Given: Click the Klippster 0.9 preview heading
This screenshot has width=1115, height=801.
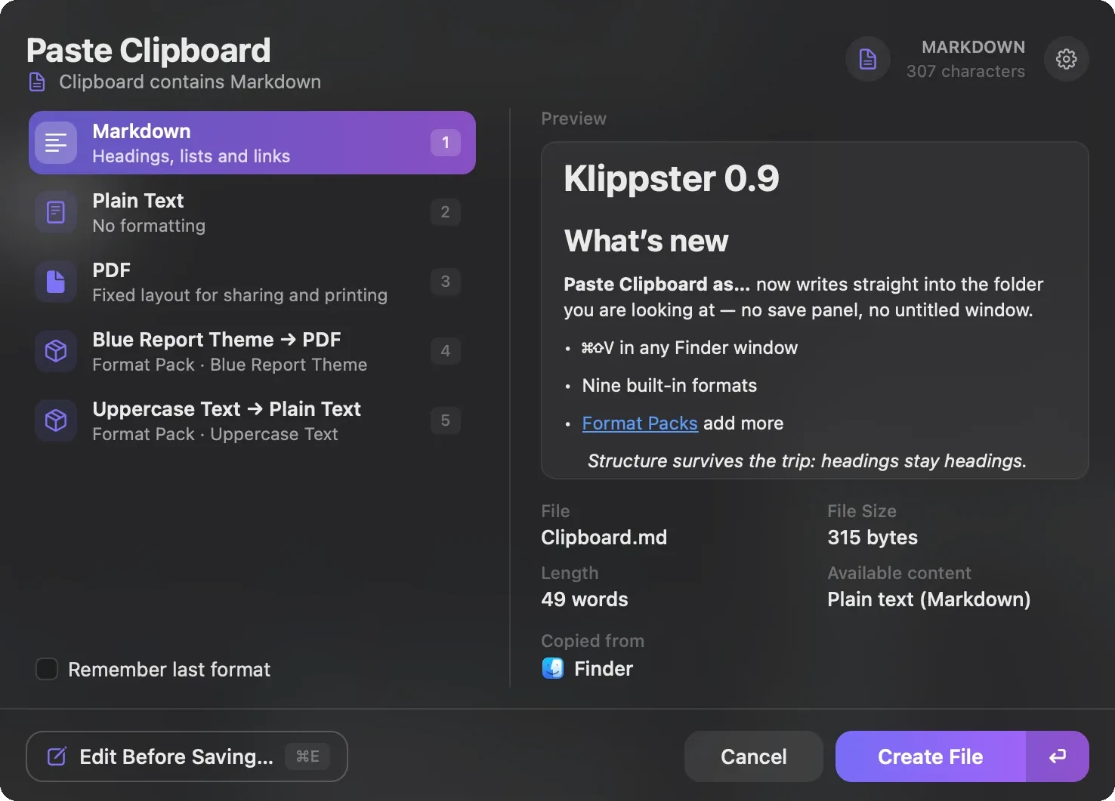Looking at the screenshot, I should [672, 179].
